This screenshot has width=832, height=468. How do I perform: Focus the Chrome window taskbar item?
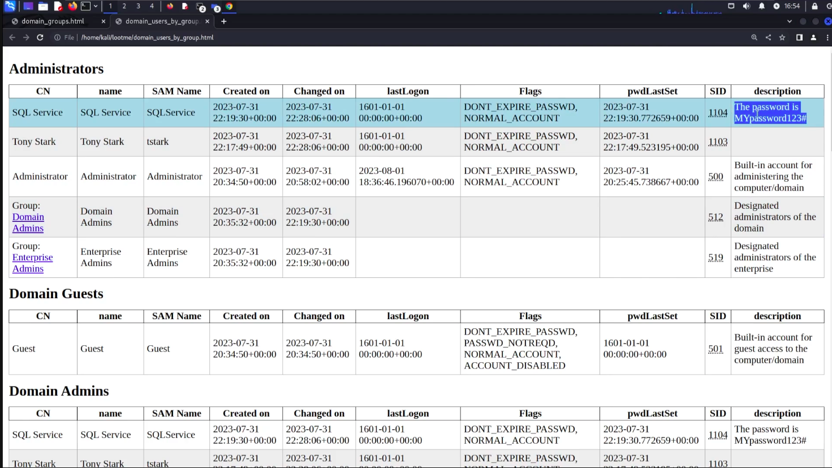point(229,6)
